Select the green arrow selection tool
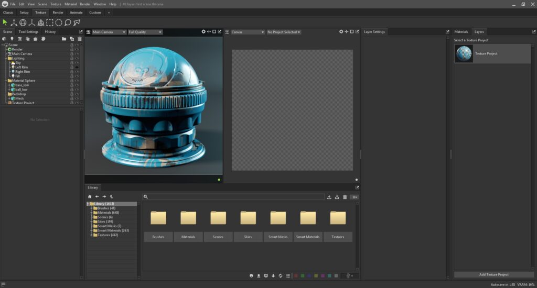The image size is (537, 288). pos(5,23)
